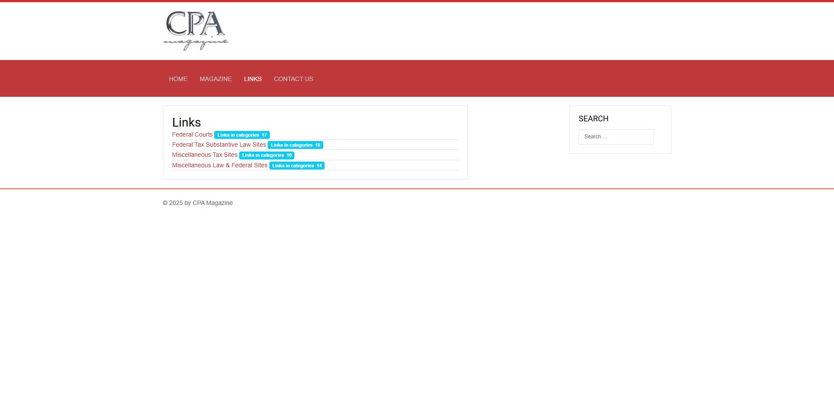Click the "Links" page heading
834x399 pixels.
pos(186,122)
